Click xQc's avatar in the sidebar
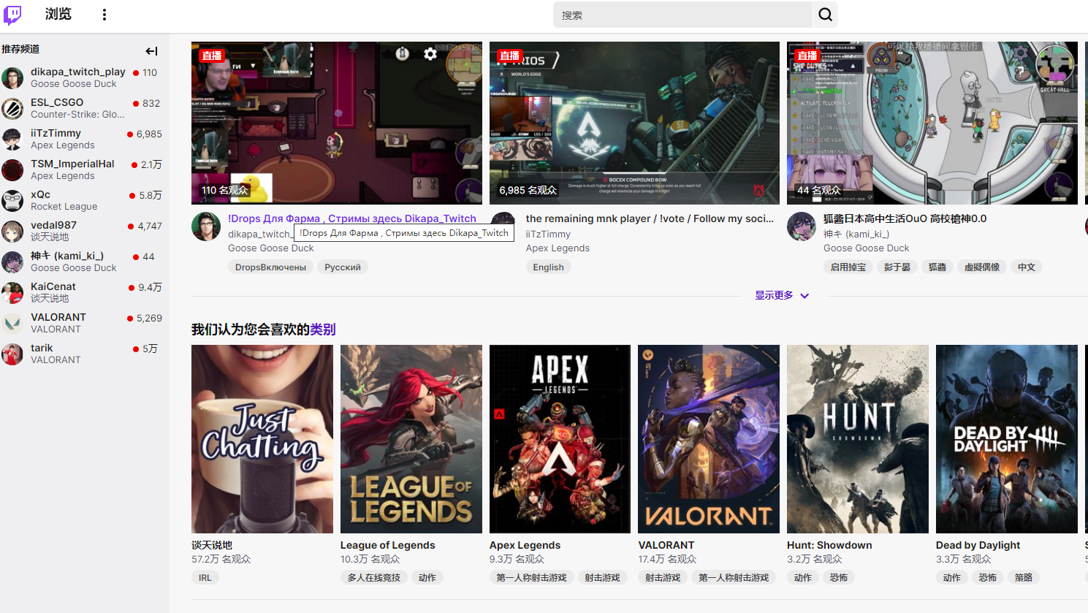The height and width of the screenshot is (613, 1088). (12, 201)
